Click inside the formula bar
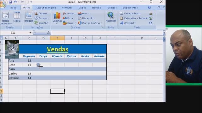 107,33
